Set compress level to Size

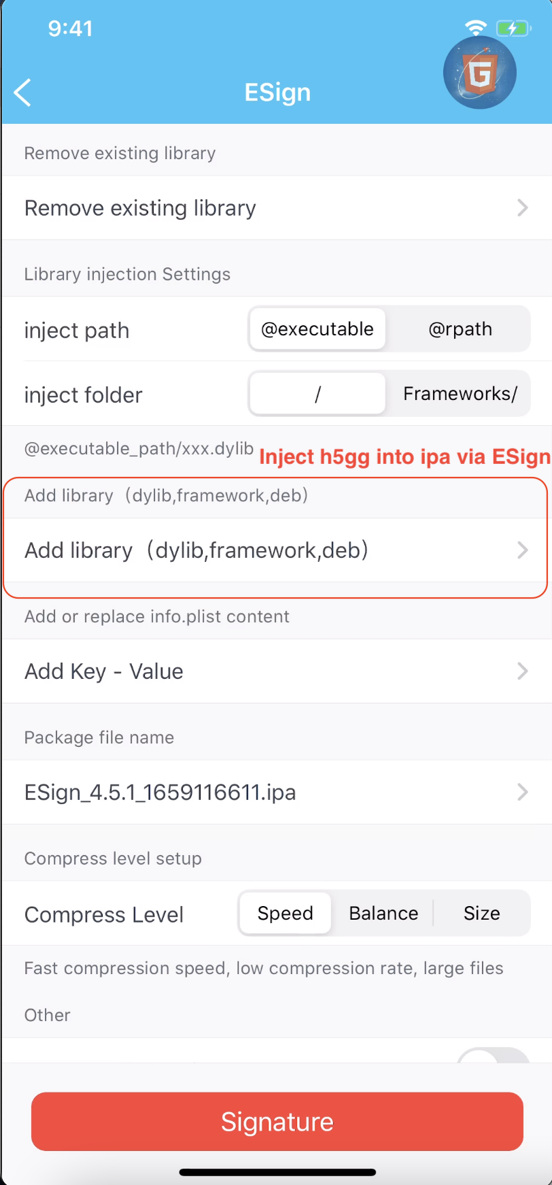click(481, 914)
